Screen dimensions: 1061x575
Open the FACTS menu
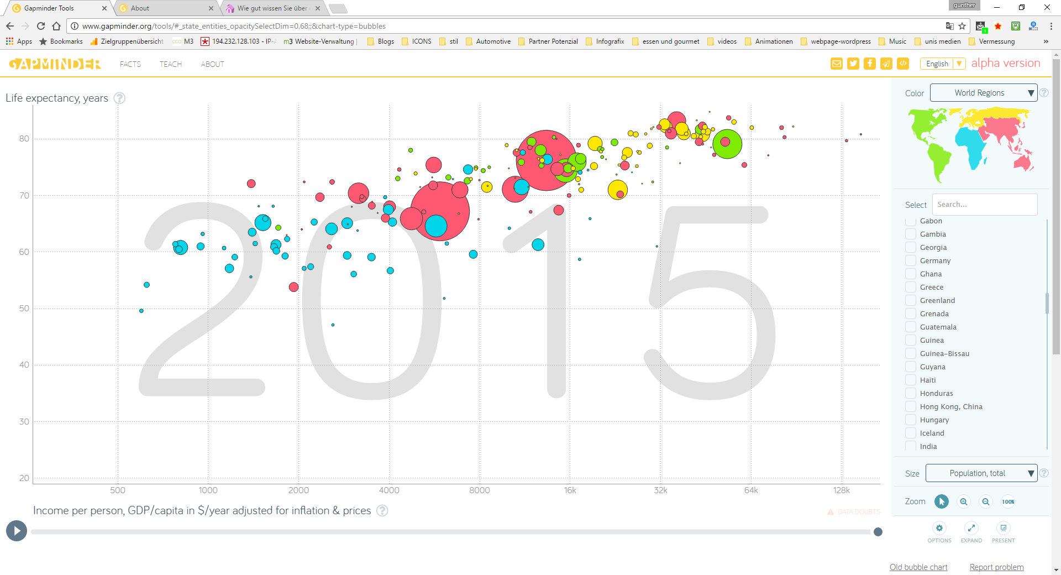coord(130,64)
